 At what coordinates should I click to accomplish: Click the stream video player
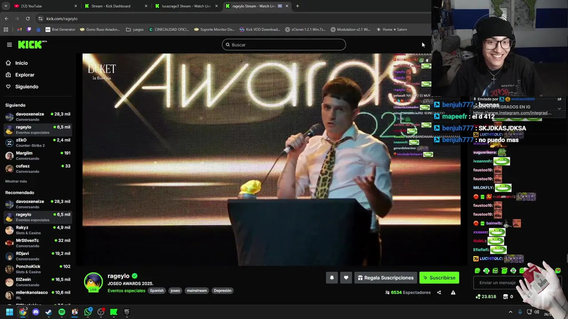click(x=272, y=159)
